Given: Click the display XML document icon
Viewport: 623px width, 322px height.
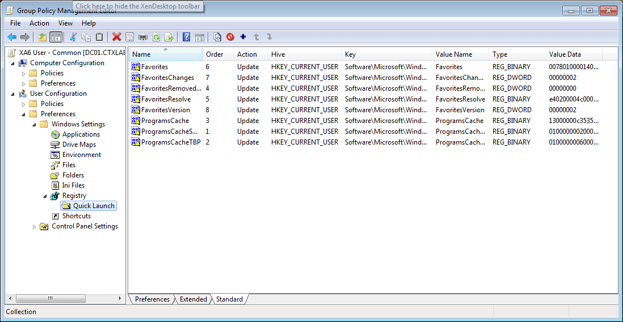Looking at the screenshot, I should point(217,37).
